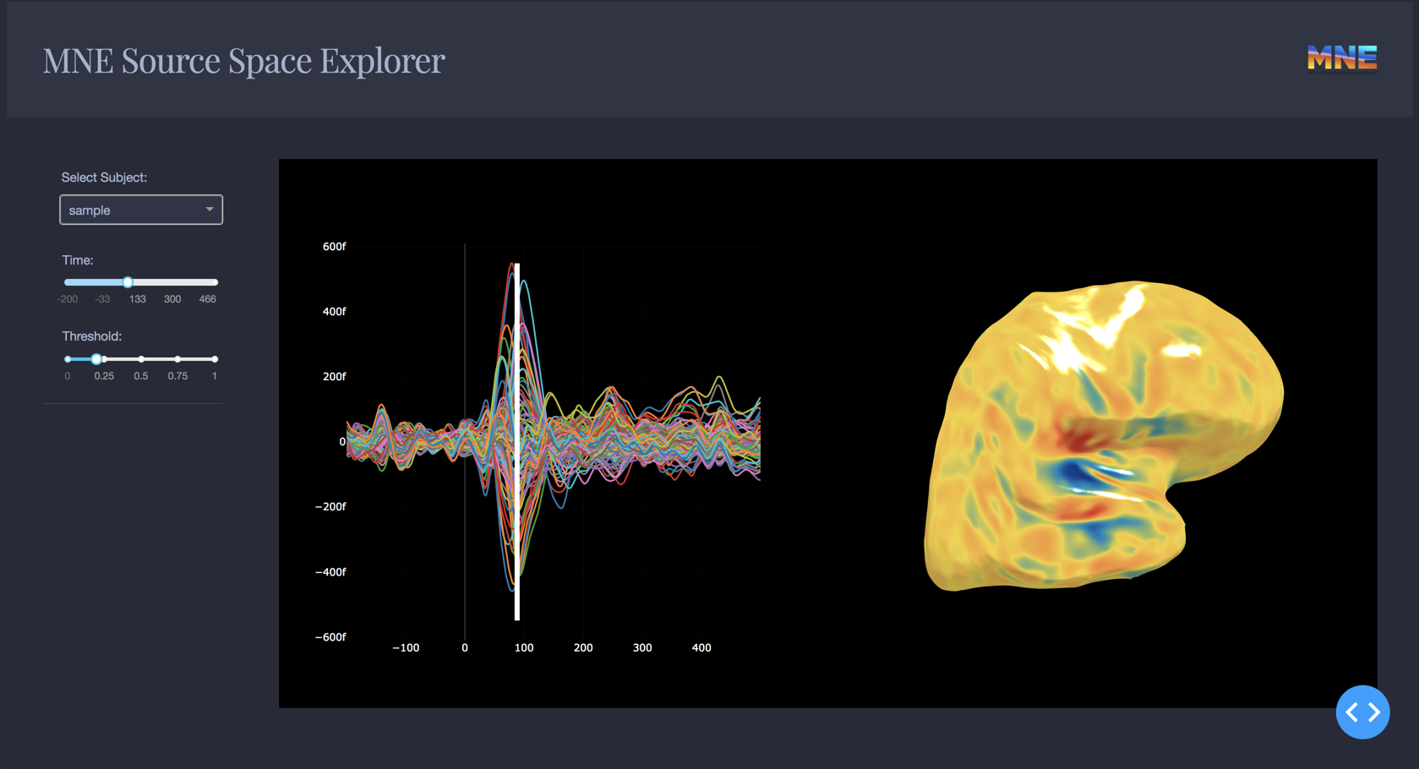Screen dimensions: 1419x769
Task: Click the Select Subject label
Action: [104, 177]
